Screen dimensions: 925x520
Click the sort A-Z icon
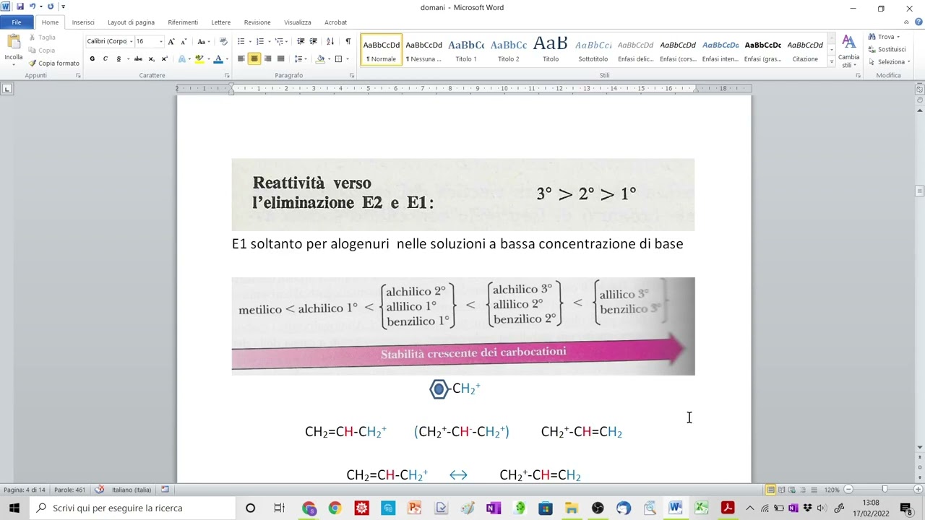coord(330,41)
